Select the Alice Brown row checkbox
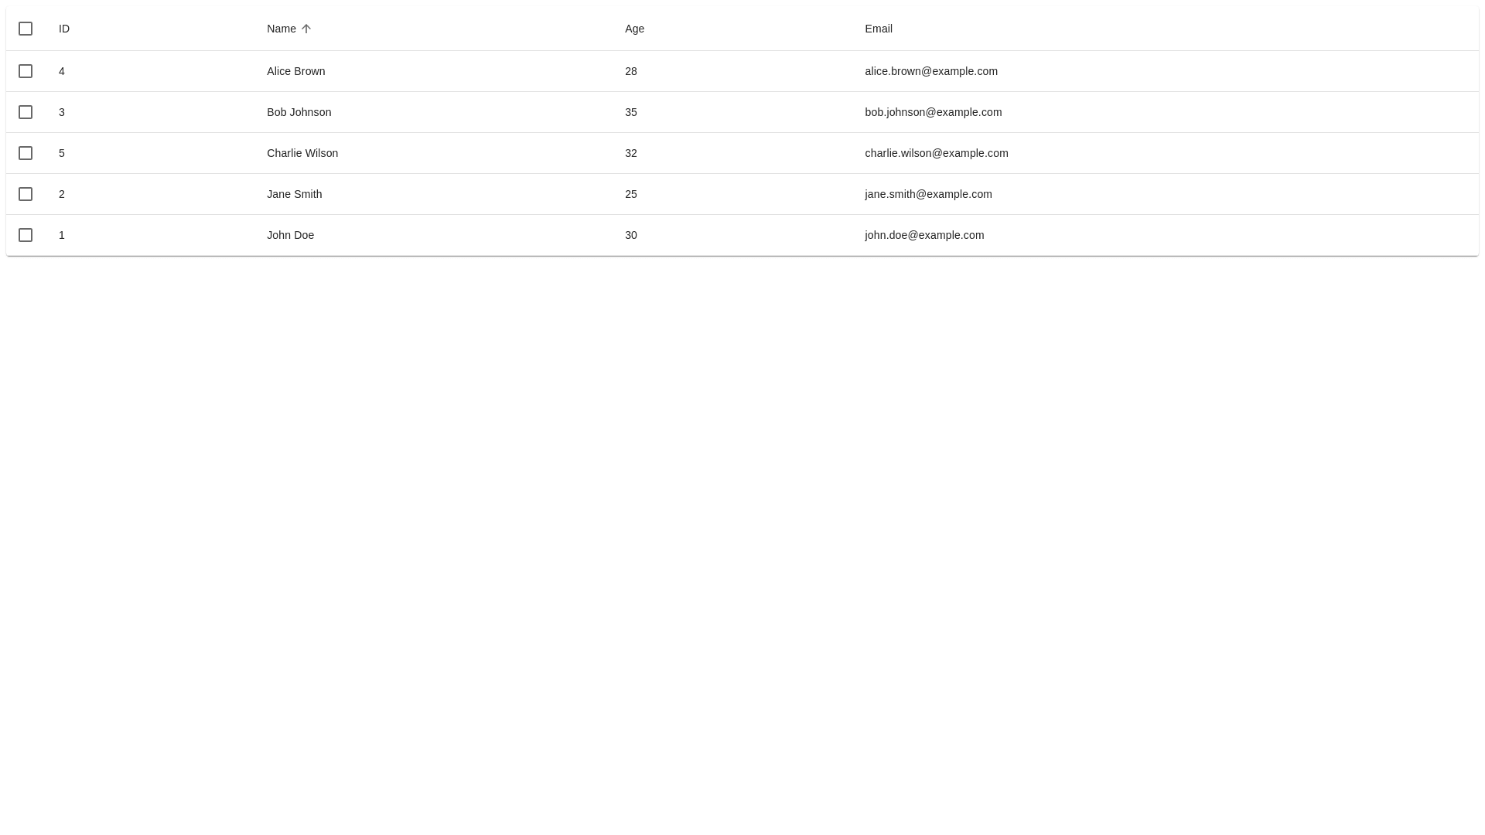Screen dimensions: 1485x835 pos(26,71)
